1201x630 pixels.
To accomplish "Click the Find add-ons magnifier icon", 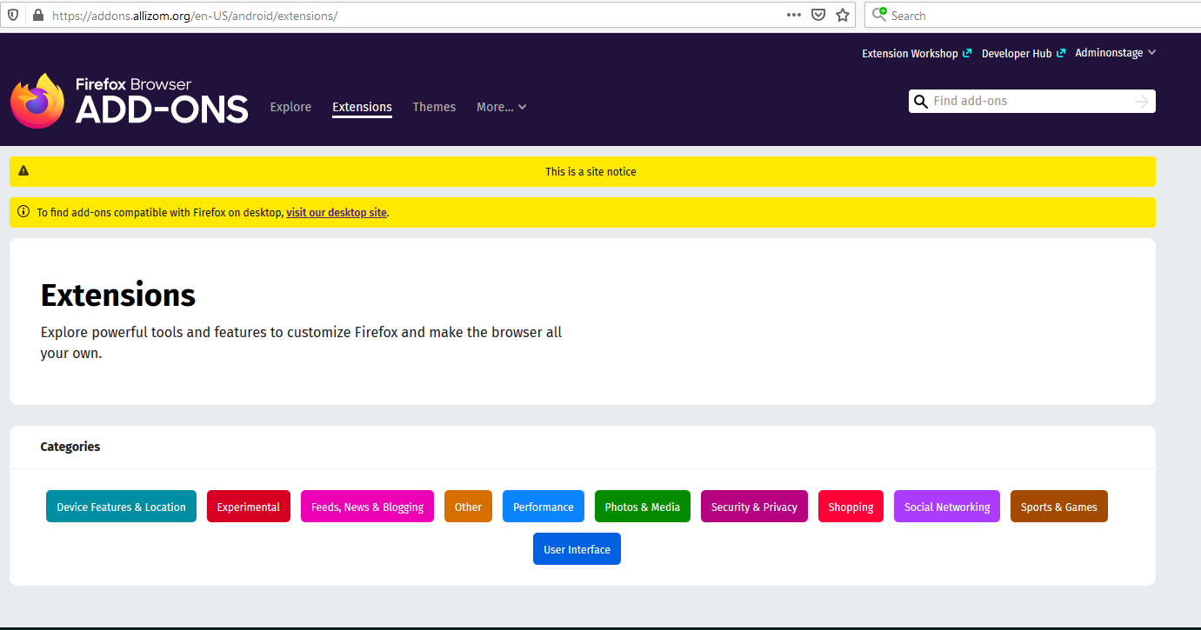I will click(920, 102).
